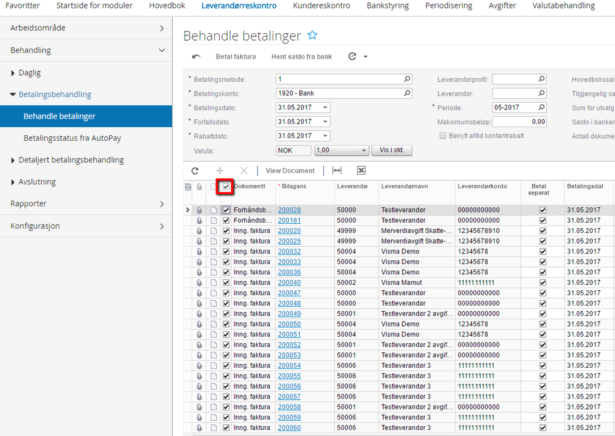615x436 pixels.
Task: Click the Betal faktura button
Action: click(x=235, y=57)
